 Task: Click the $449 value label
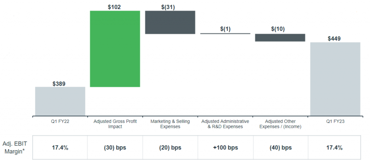tap(335, 38)
